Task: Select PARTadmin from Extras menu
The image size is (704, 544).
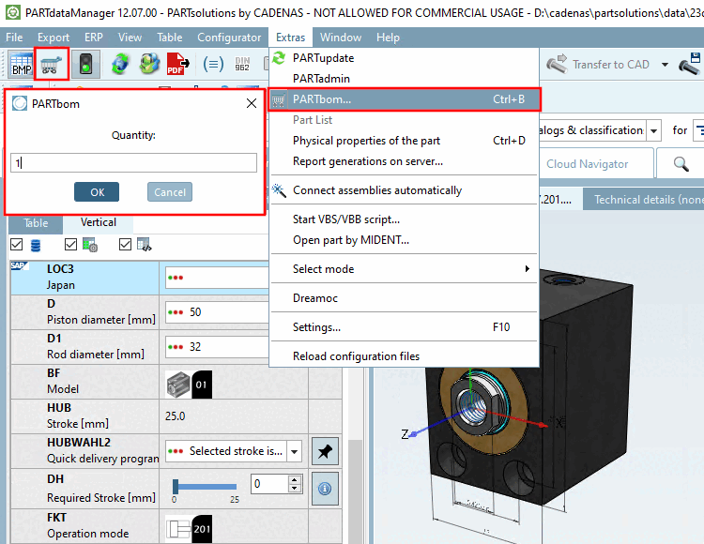Action: point(404,79)
